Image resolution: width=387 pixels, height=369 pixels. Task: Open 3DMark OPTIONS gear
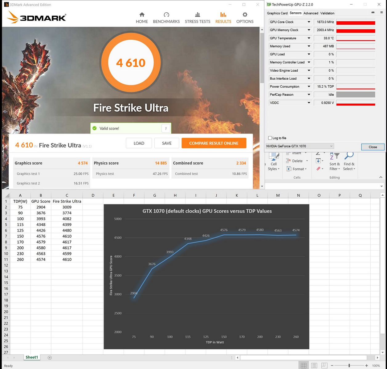tap(245, 18)
